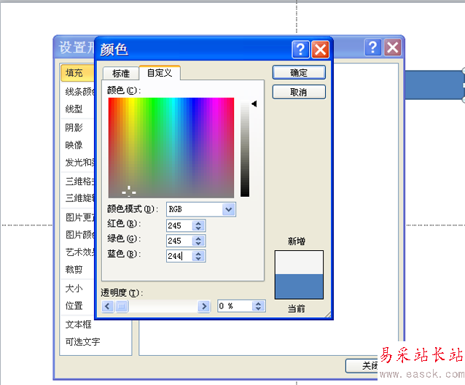Click the luminance gradient bar
The image size is (465, 385).
coord(245,149)
